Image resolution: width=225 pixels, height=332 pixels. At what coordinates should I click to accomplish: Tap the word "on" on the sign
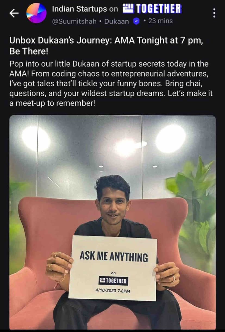tap(114, 273)
